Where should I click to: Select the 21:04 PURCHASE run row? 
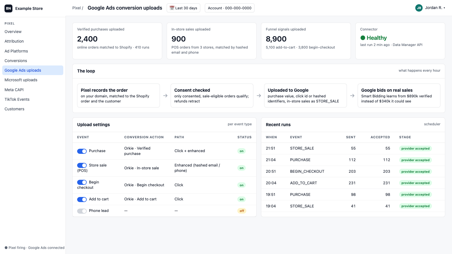click(353, 160)
